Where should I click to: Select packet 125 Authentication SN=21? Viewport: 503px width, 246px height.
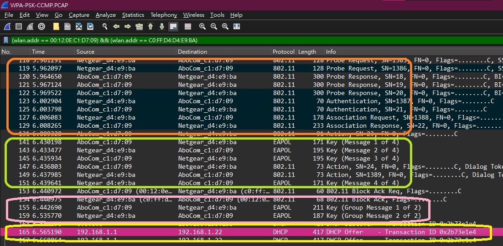tap(252, 110)
